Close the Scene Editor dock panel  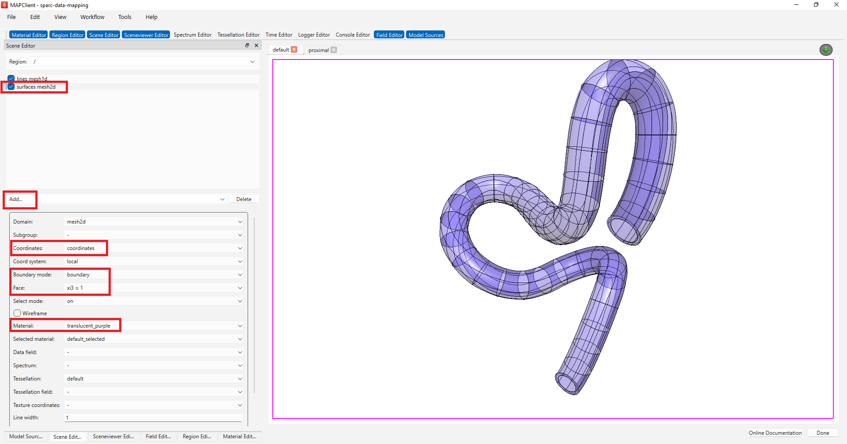[x=256, y=45]
